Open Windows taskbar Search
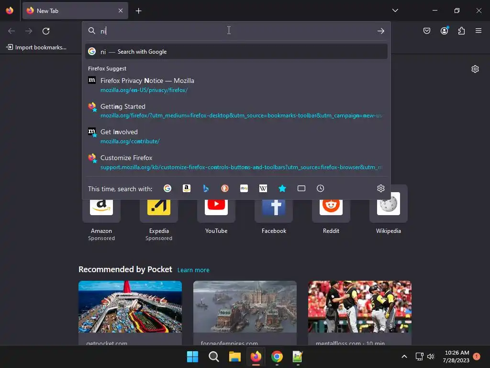This screenshot has width=490, height=368. (x=214, y=356)
